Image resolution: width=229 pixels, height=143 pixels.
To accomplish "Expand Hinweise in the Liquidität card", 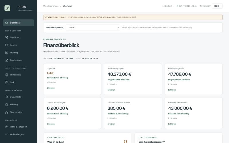I will 52,82.
